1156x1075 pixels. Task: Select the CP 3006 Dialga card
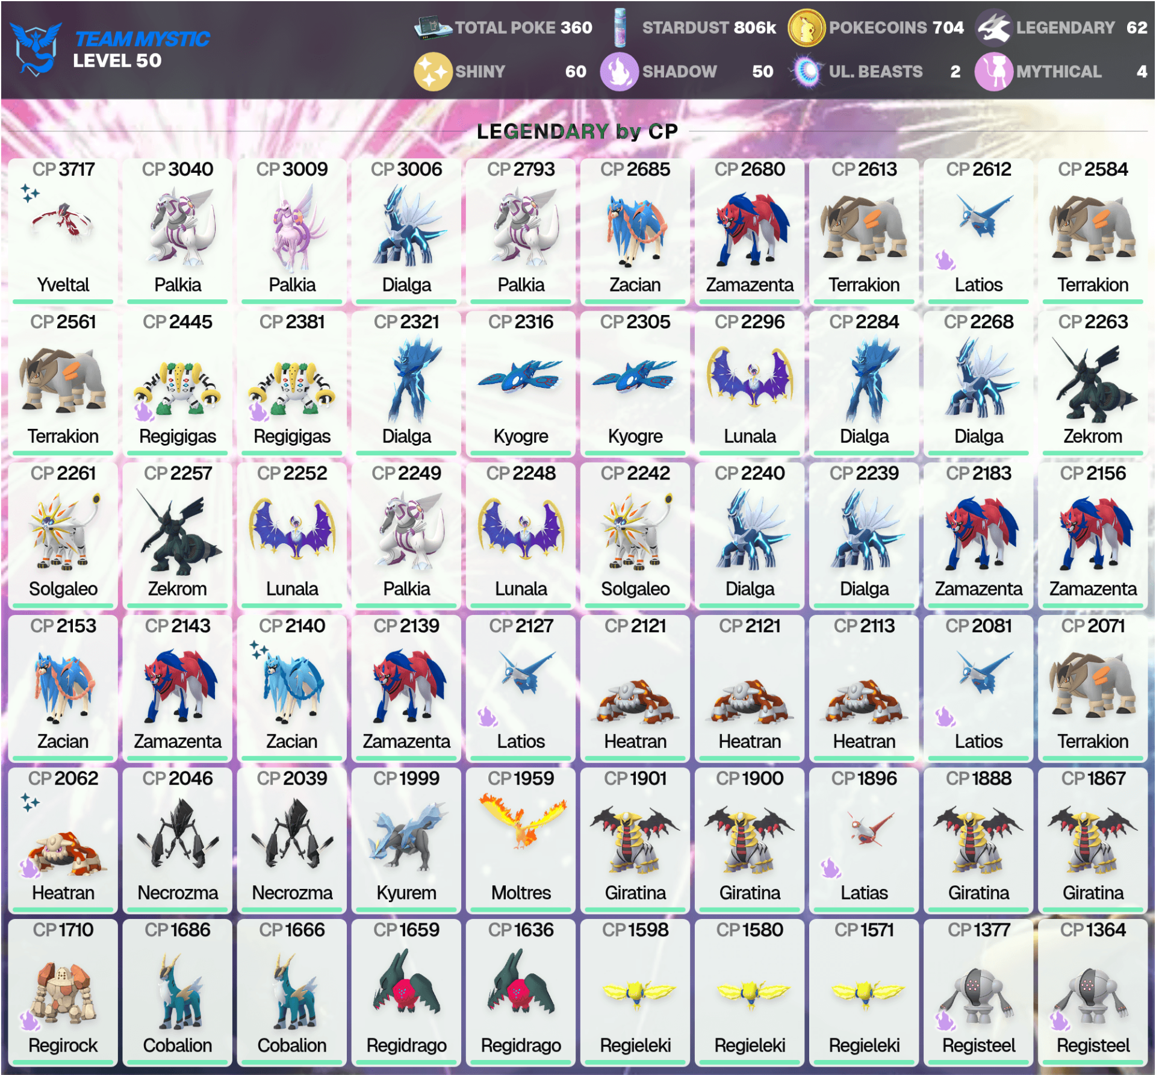tap(406, 231)
